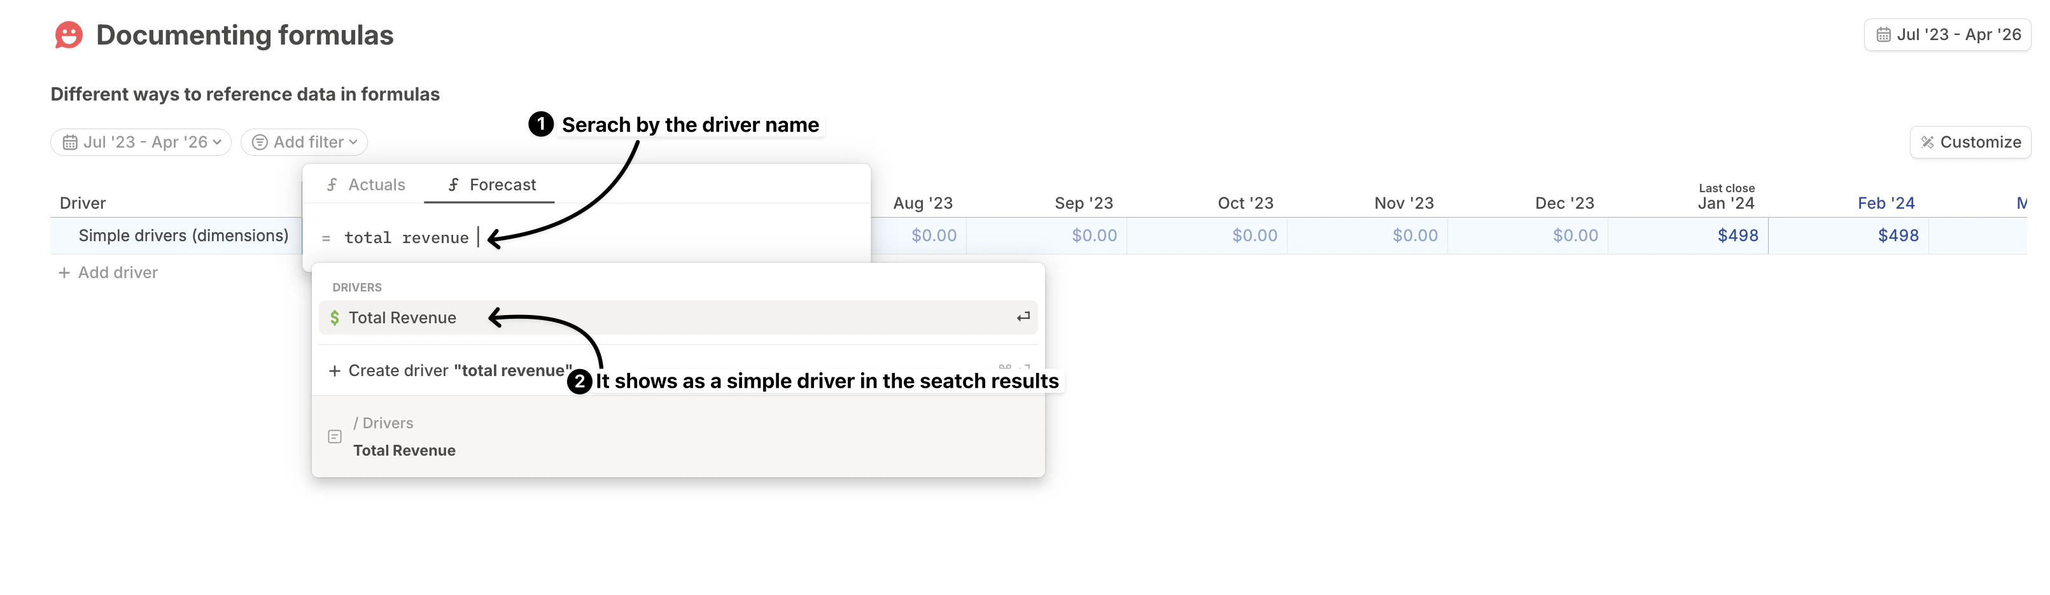
Task: Open top-right Jul '23 - Apr '26 date picker
Action: [1948, 35]
